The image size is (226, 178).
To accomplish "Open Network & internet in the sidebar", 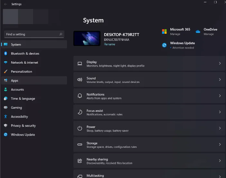I will (24, 63).
